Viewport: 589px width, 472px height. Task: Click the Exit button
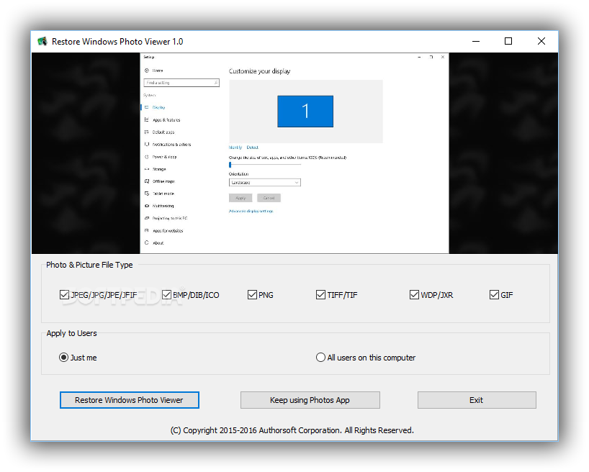point(477,400)
